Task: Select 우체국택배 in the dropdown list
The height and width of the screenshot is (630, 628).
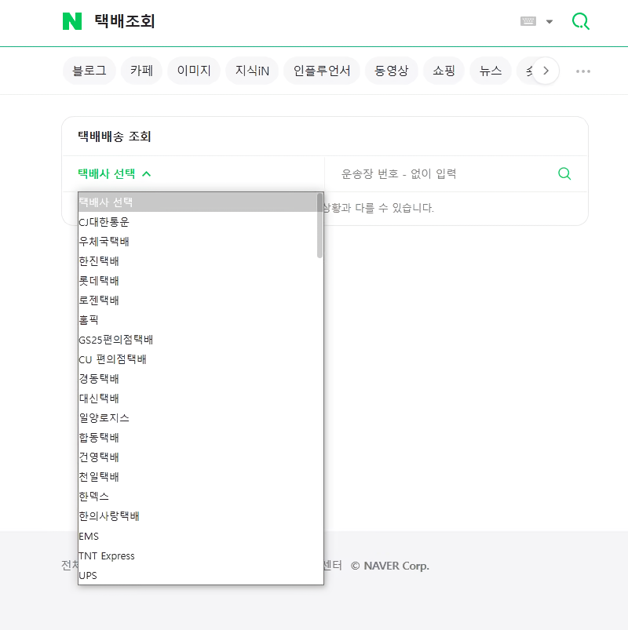Action: (x=104, y=242)
